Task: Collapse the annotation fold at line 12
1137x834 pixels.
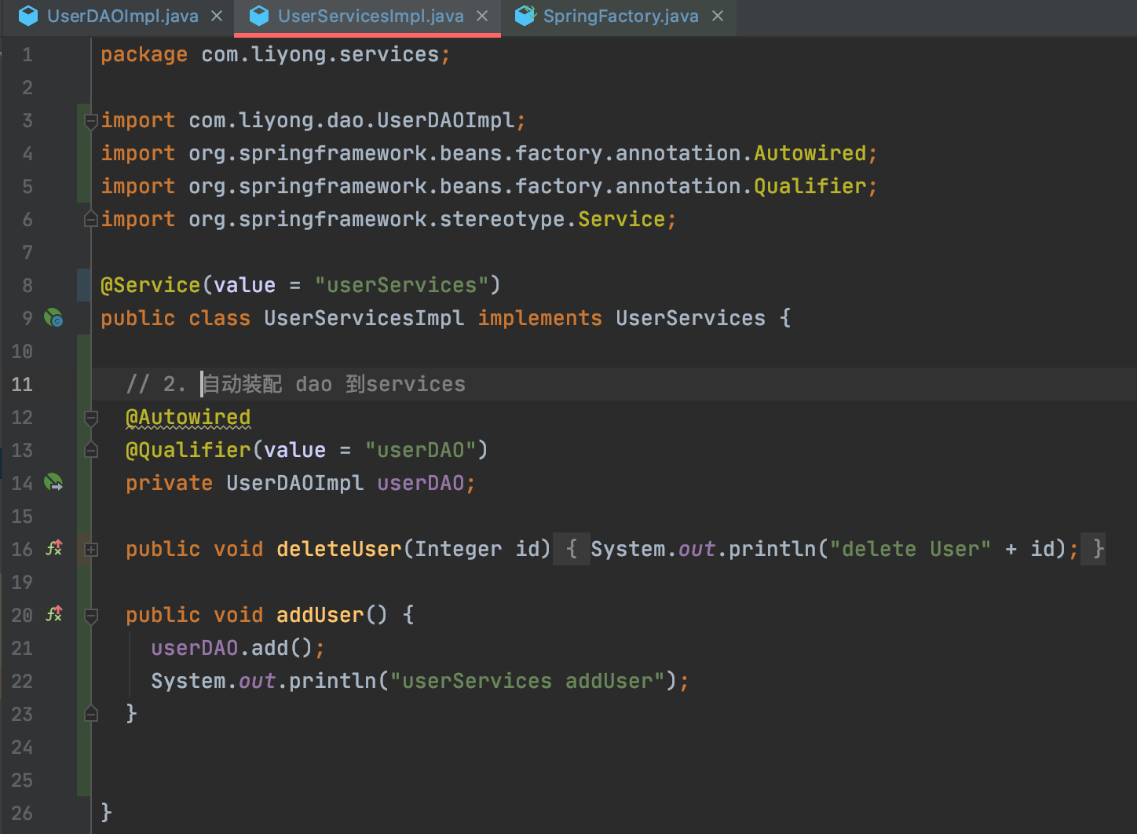Action: (x=91, y=418)
